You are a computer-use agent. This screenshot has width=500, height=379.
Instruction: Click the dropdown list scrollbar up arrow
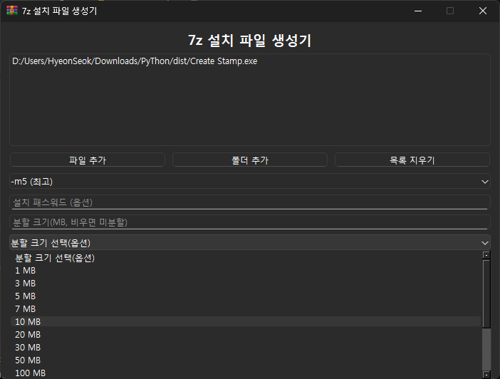click(486, 255)
